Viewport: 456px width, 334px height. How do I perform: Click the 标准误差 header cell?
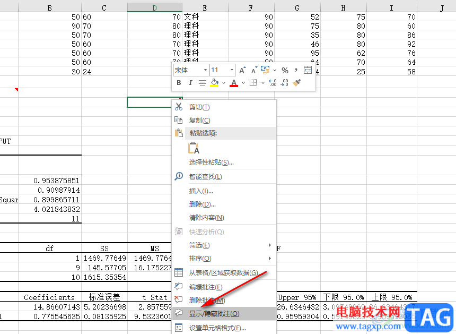(104, 297)
